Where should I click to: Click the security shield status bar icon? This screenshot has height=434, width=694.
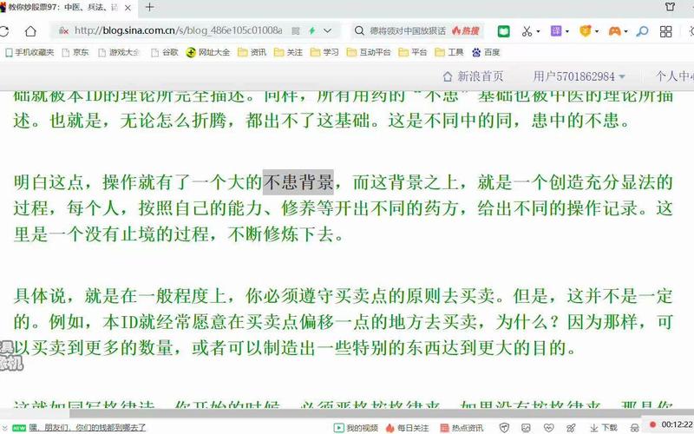coord(504,427)
